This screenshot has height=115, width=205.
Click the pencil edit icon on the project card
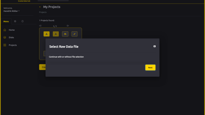(75, 34)
